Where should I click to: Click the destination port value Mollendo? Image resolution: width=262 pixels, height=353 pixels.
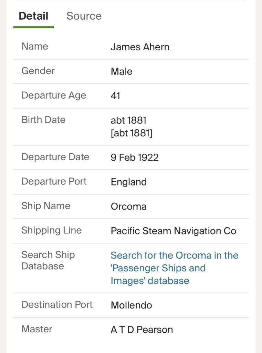tap(131, 305)
